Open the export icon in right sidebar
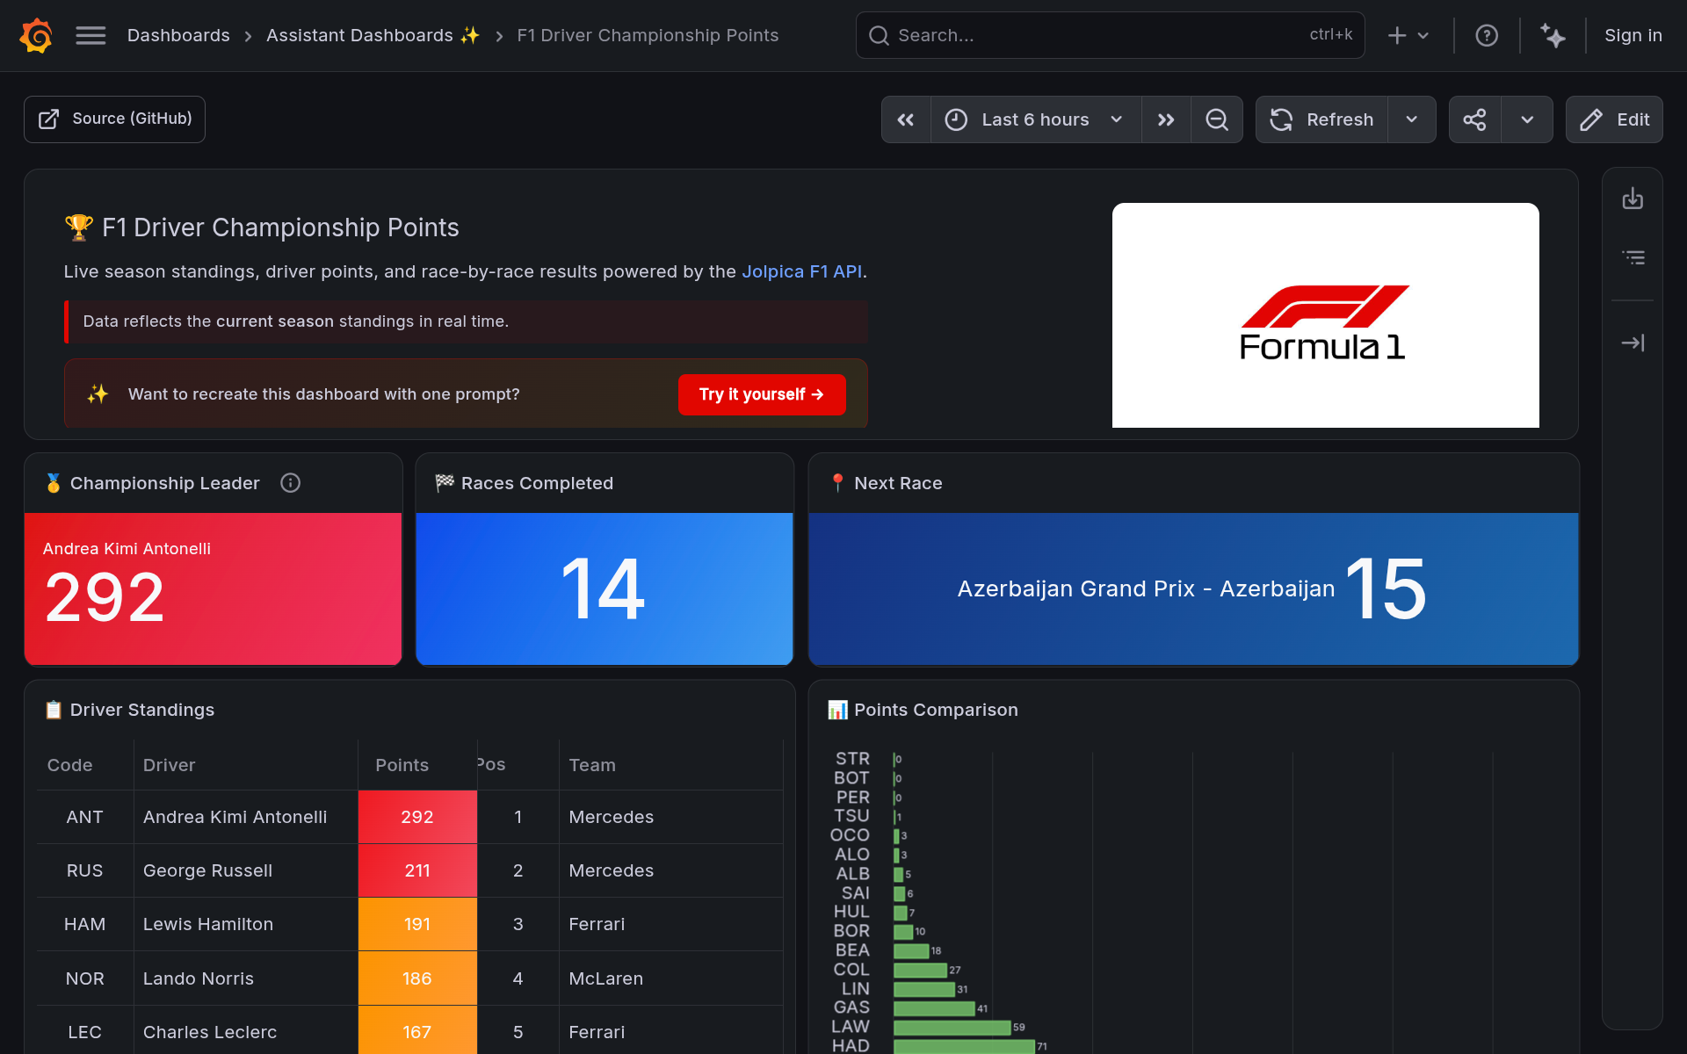Screen dimensions: 1687x1054 tap(1633, 199)
